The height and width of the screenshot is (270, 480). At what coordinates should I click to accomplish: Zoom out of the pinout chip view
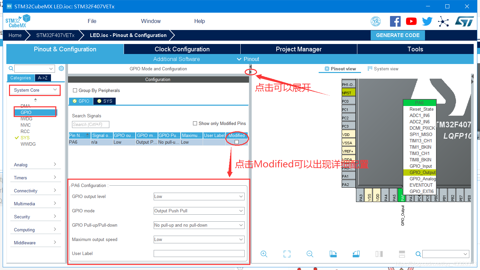click(310, 254)
